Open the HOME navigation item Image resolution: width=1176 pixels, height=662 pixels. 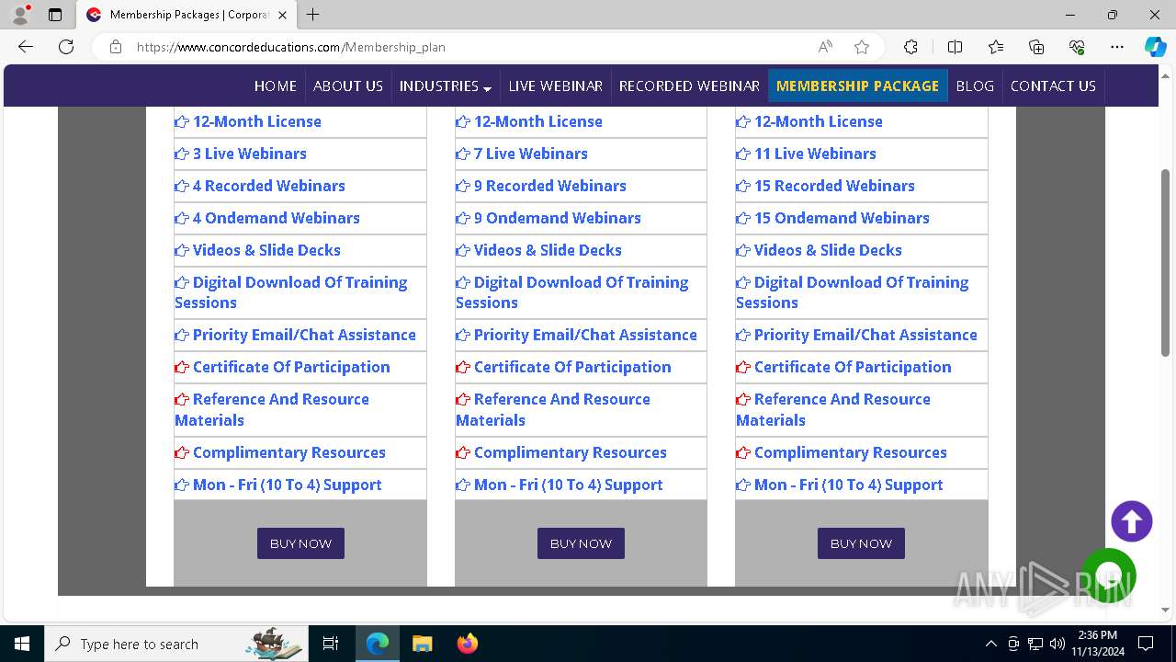click(x=275, y=86)
